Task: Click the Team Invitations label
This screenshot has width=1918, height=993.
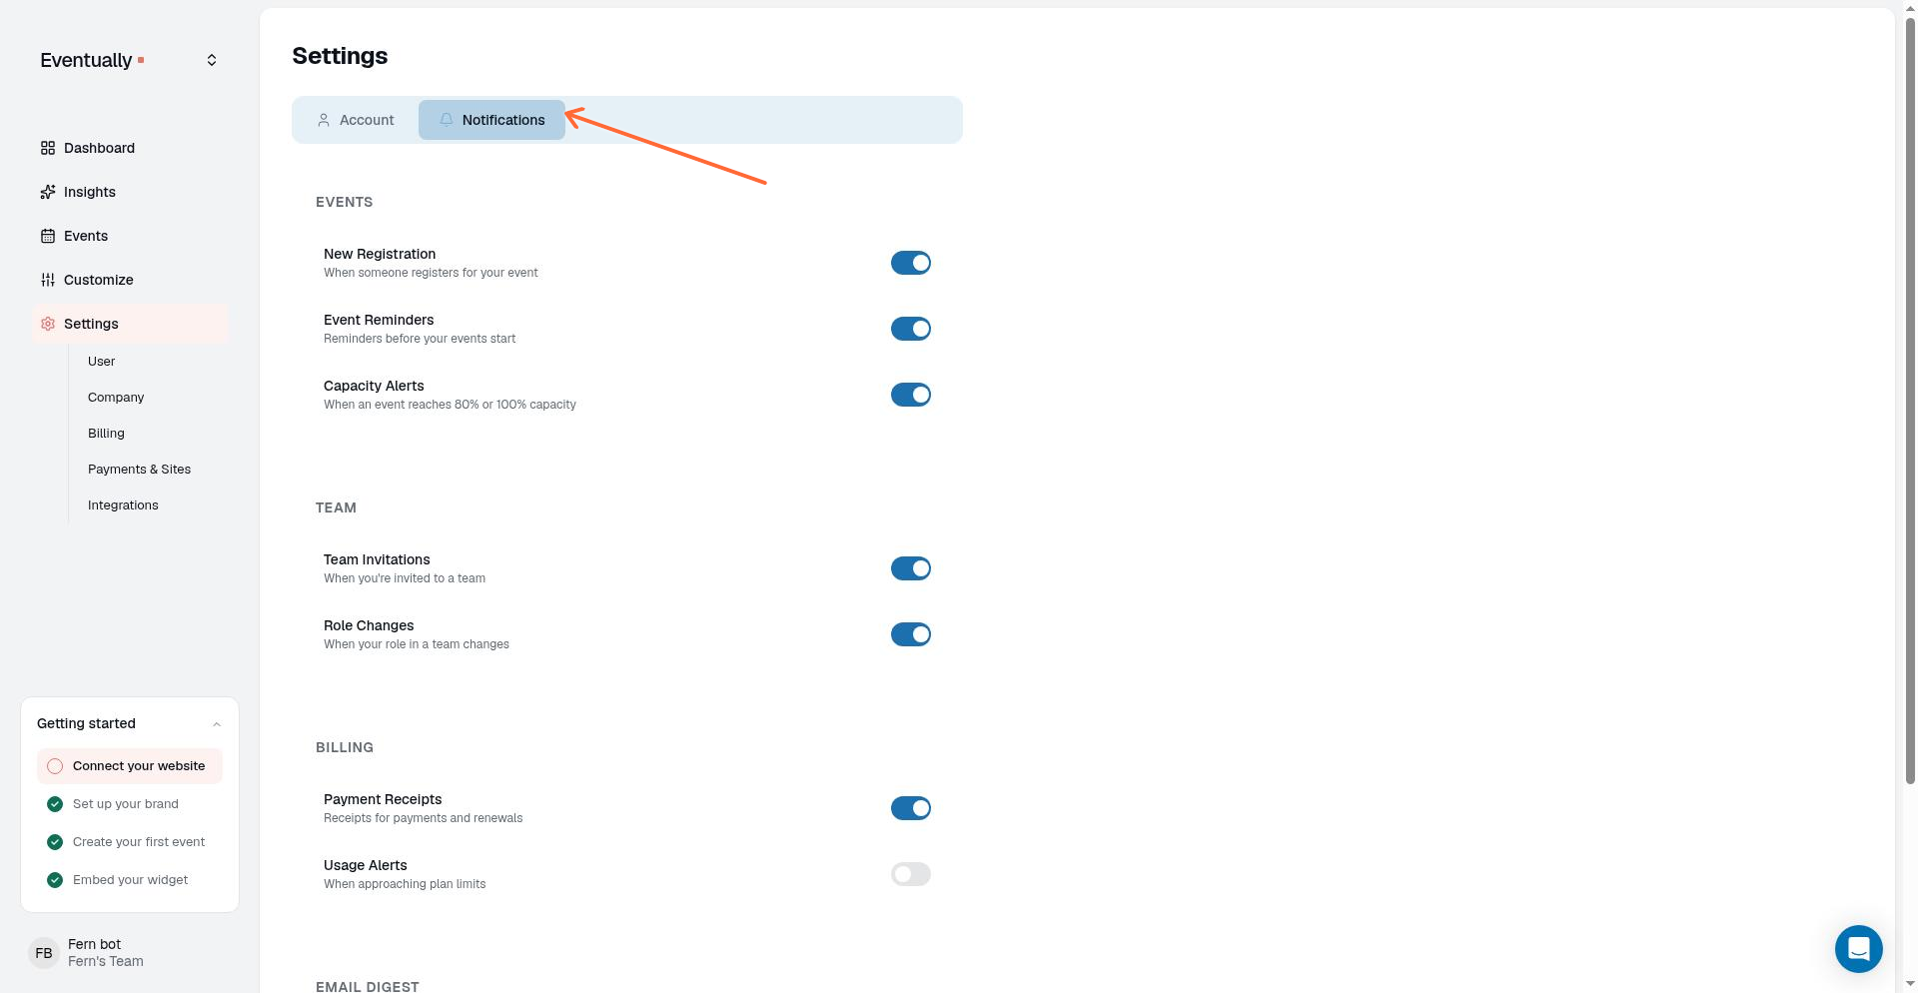Action: (377, 559)
